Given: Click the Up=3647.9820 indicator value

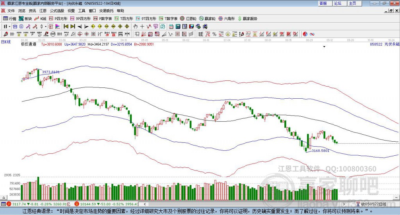Looking at the screenshot, I should click(x=75, y=44).
